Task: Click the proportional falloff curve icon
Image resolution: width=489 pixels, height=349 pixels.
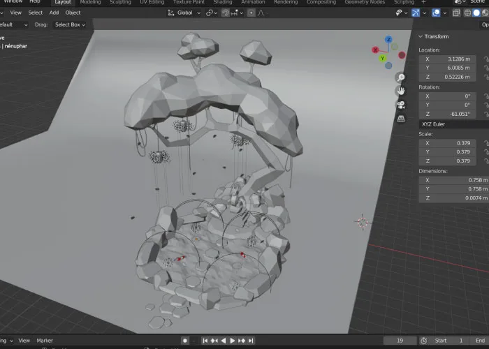Action: point(261,13)
